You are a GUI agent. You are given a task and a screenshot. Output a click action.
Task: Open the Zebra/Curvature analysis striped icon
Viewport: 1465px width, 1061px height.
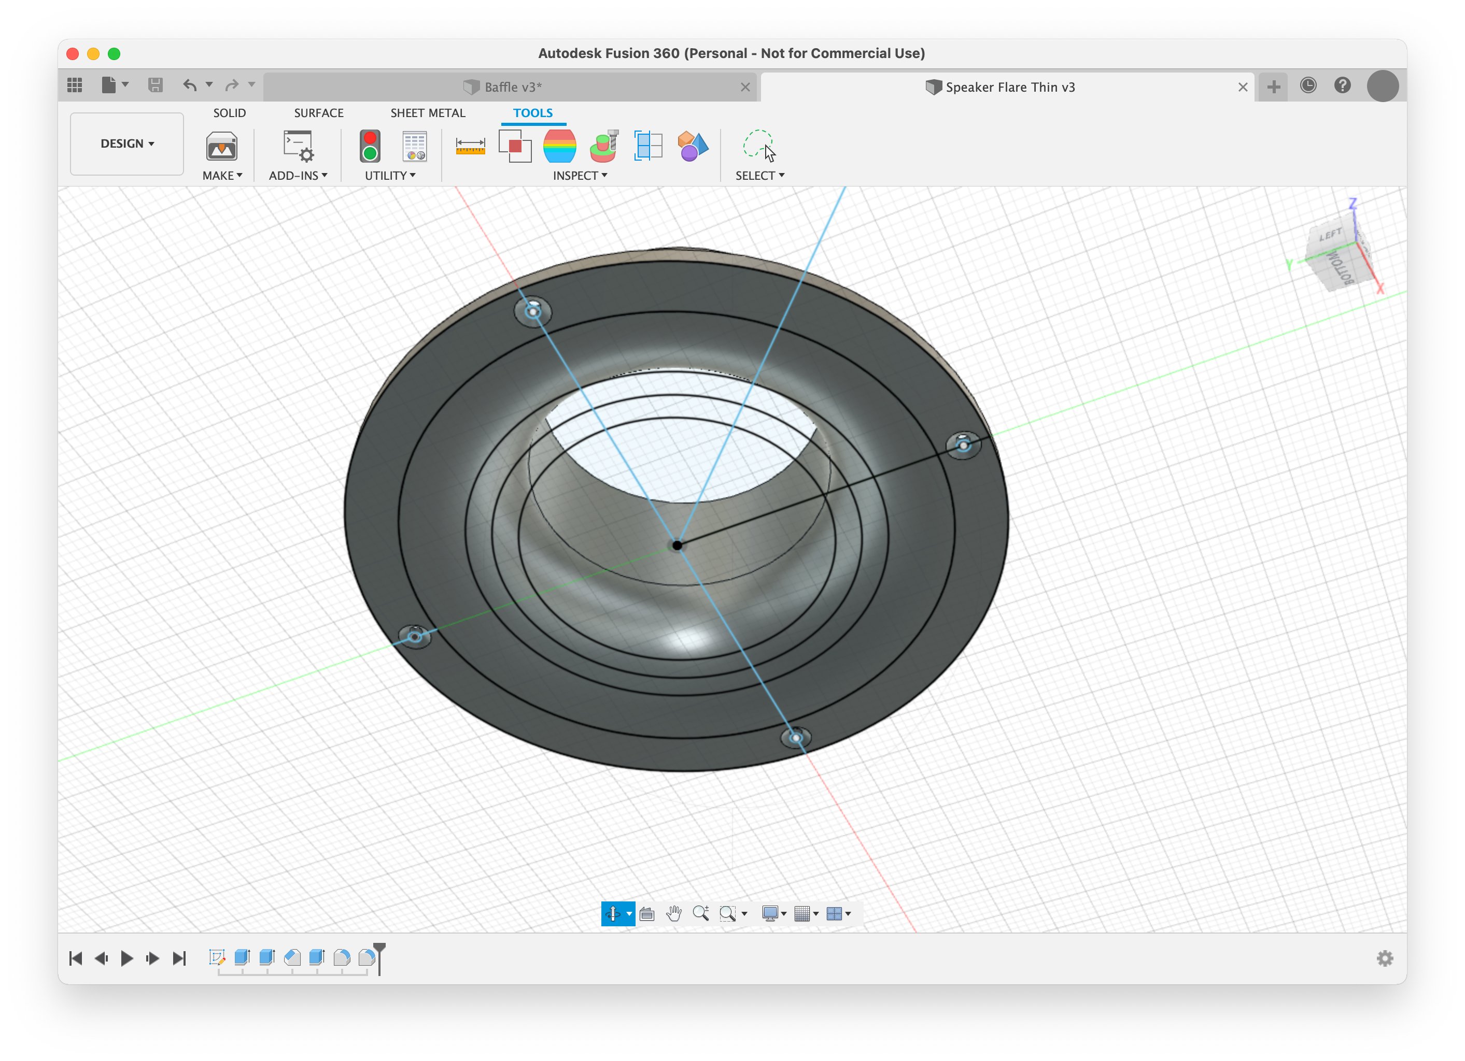559,147
